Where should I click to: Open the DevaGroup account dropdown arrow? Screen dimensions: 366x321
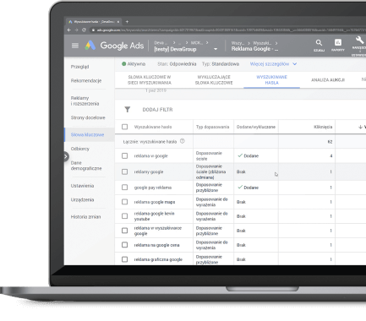pyautogui.click(x=216, y=49)
